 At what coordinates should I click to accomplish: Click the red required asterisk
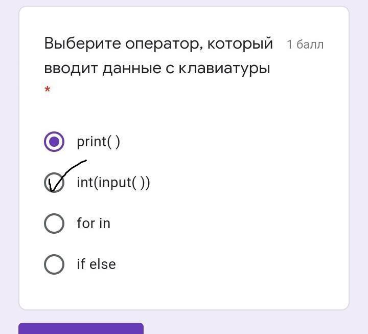(x=48, y=90)
